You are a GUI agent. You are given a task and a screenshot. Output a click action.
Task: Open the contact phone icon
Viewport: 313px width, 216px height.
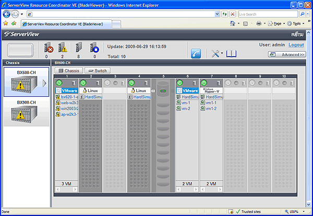196,54
